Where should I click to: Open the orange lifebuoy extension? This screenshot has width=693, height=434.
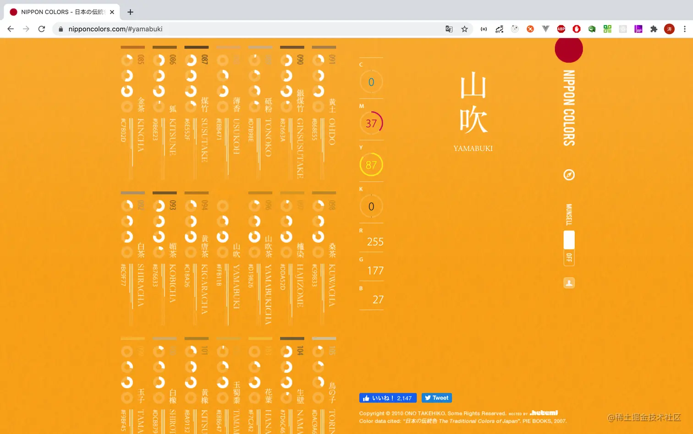pyautogui.click(x=530, y=29)
